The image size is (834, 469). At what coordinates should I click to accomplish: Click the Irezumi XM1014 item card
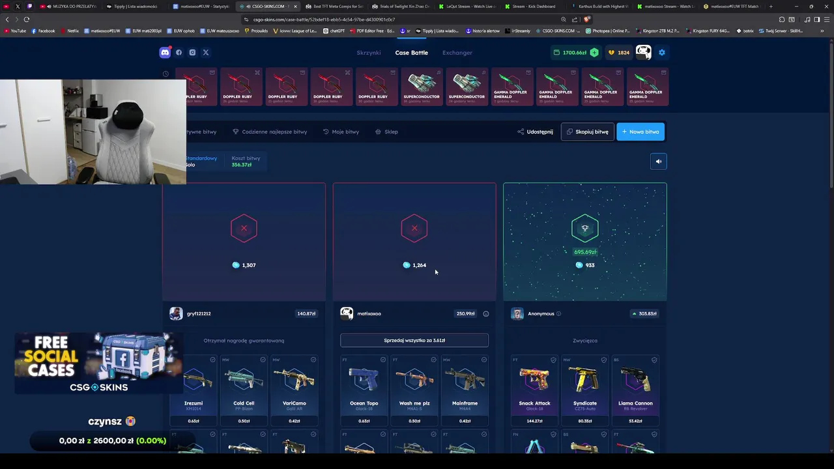(x=194, y=391)
